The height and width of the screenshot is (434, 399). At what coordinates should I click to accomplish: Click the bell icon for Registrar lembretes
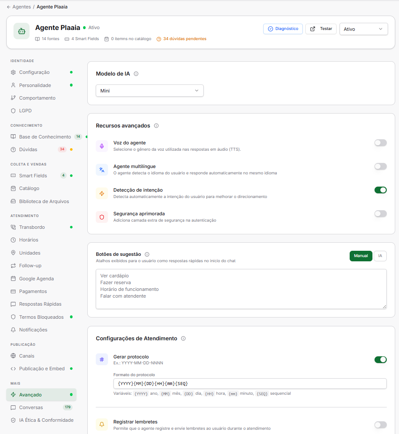coord(102,424)
